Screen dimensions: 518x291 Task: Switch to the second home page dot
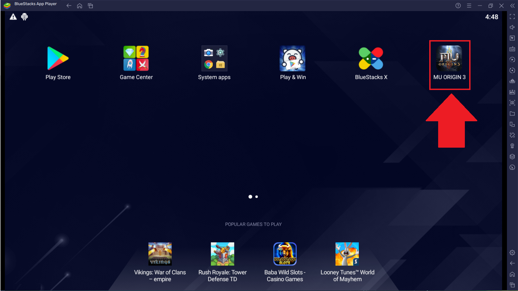(x=257, y=197)
